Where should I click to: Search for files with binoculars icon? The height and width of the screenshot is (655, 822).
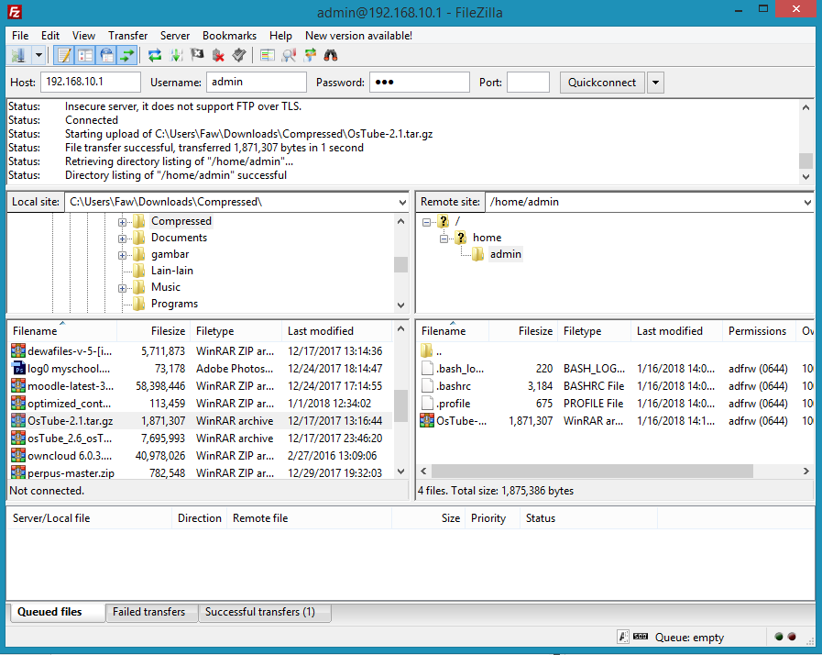[x=331, y=55]
